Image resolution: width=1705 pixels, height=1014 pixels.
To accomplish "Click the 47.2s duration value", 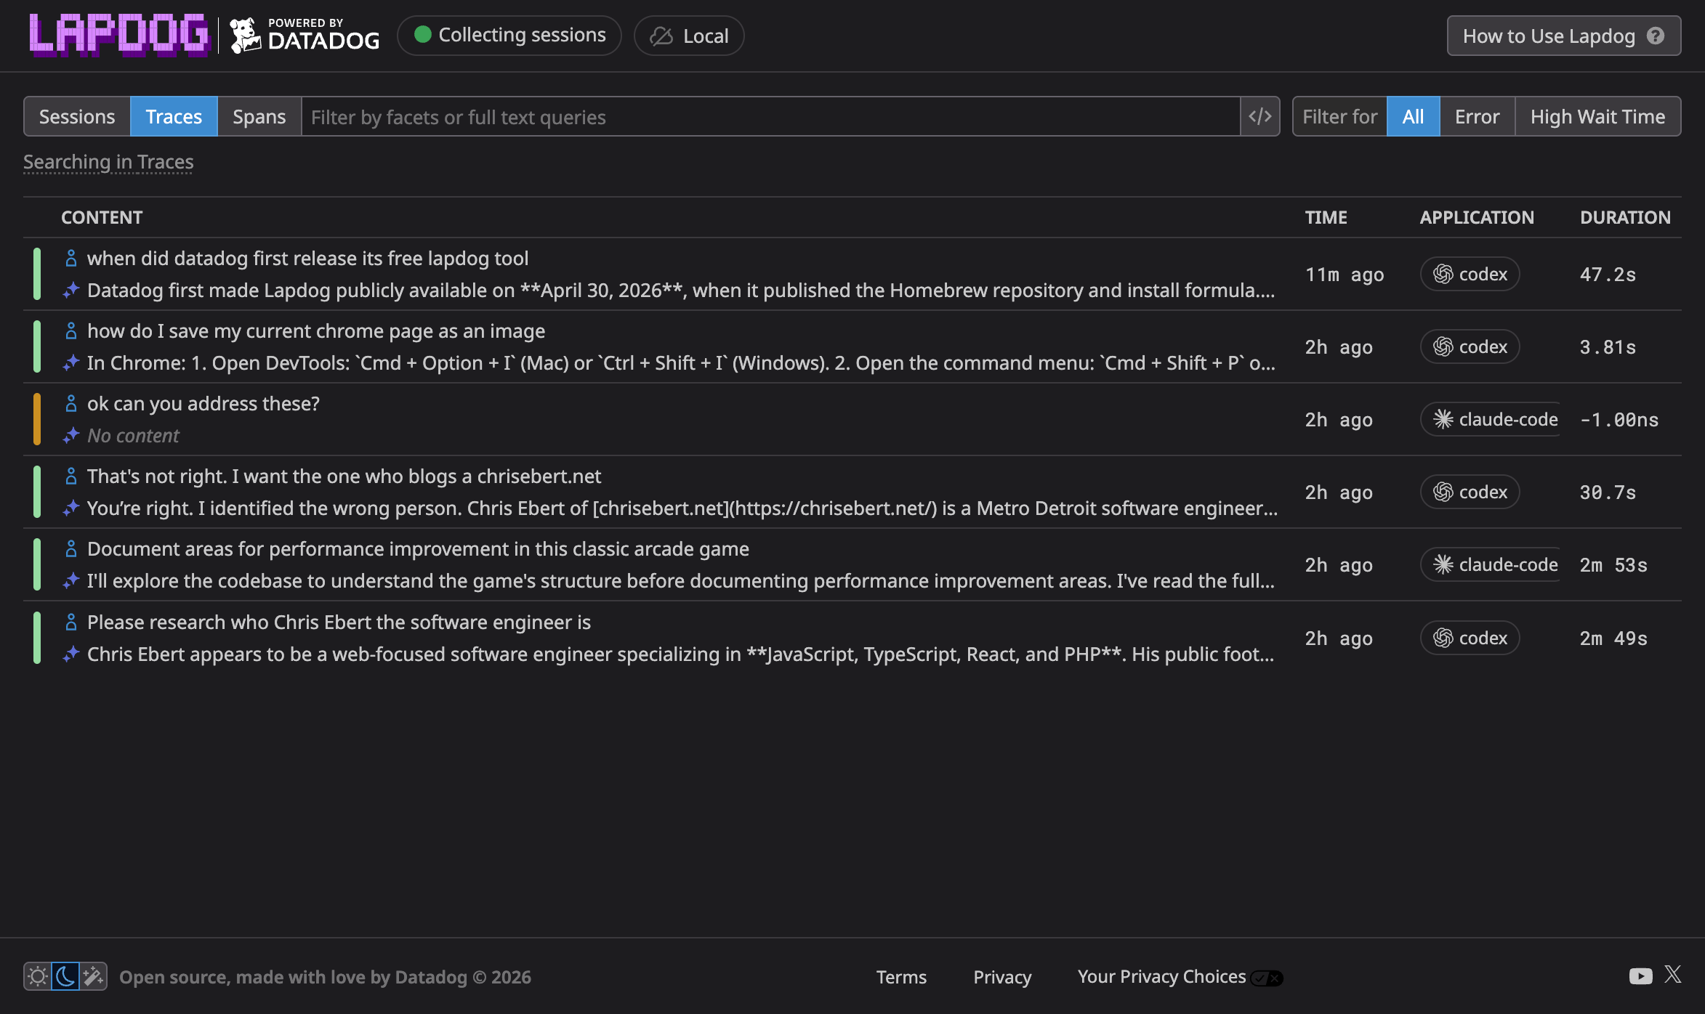I will (1608, 275).
